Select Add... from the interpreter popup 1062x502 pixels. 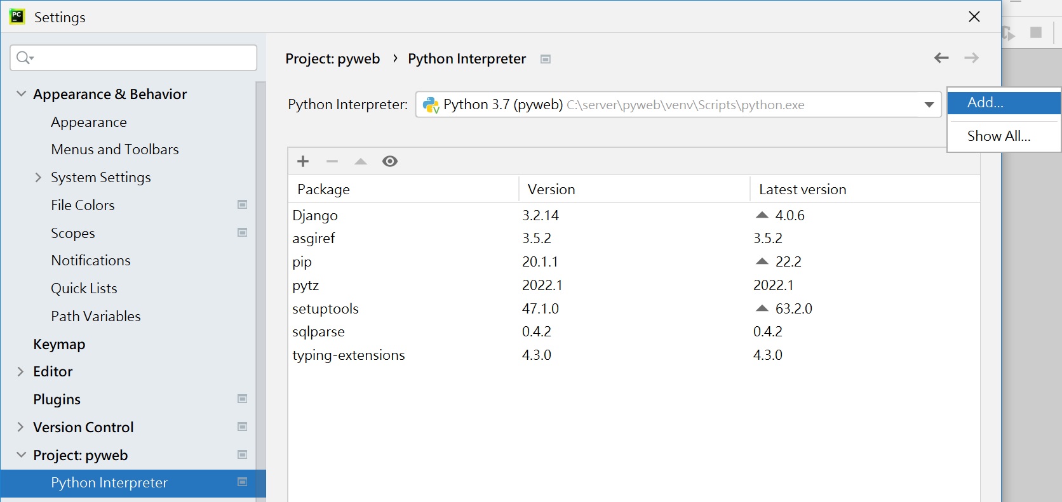tap(1004, 103)
